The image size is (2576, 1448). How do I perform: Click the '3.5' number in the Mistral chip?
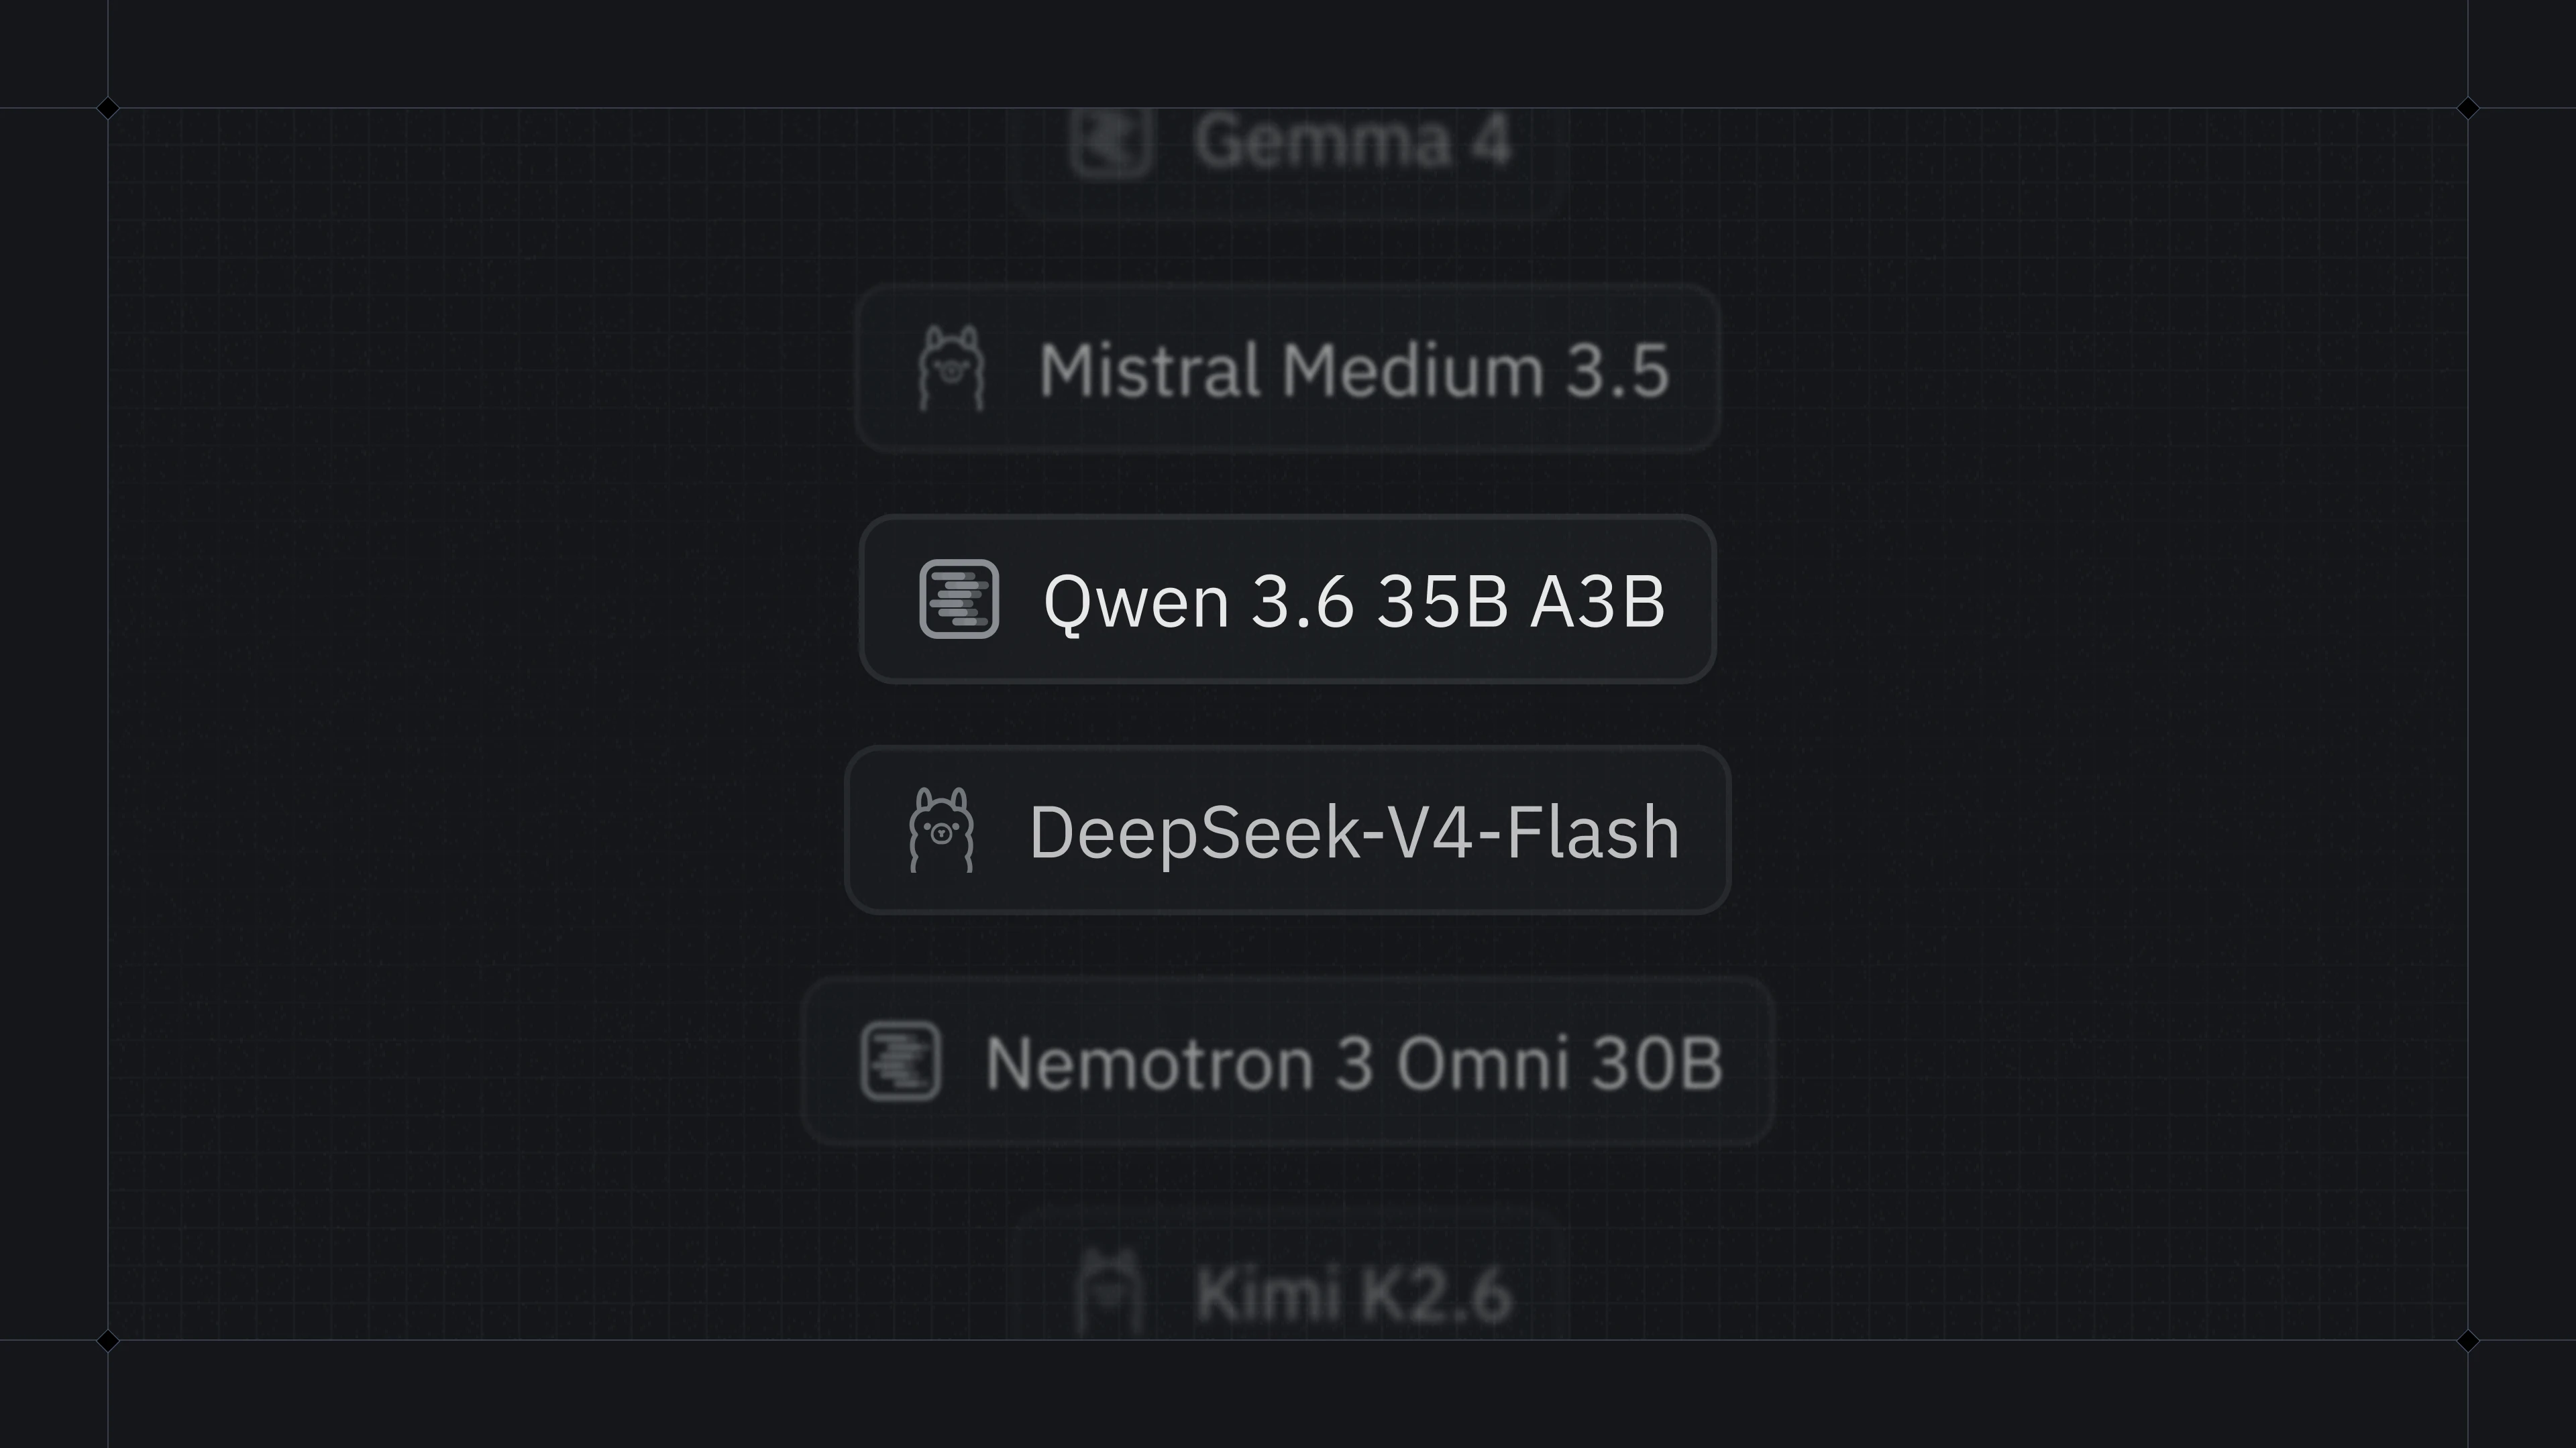[1617, 370]
